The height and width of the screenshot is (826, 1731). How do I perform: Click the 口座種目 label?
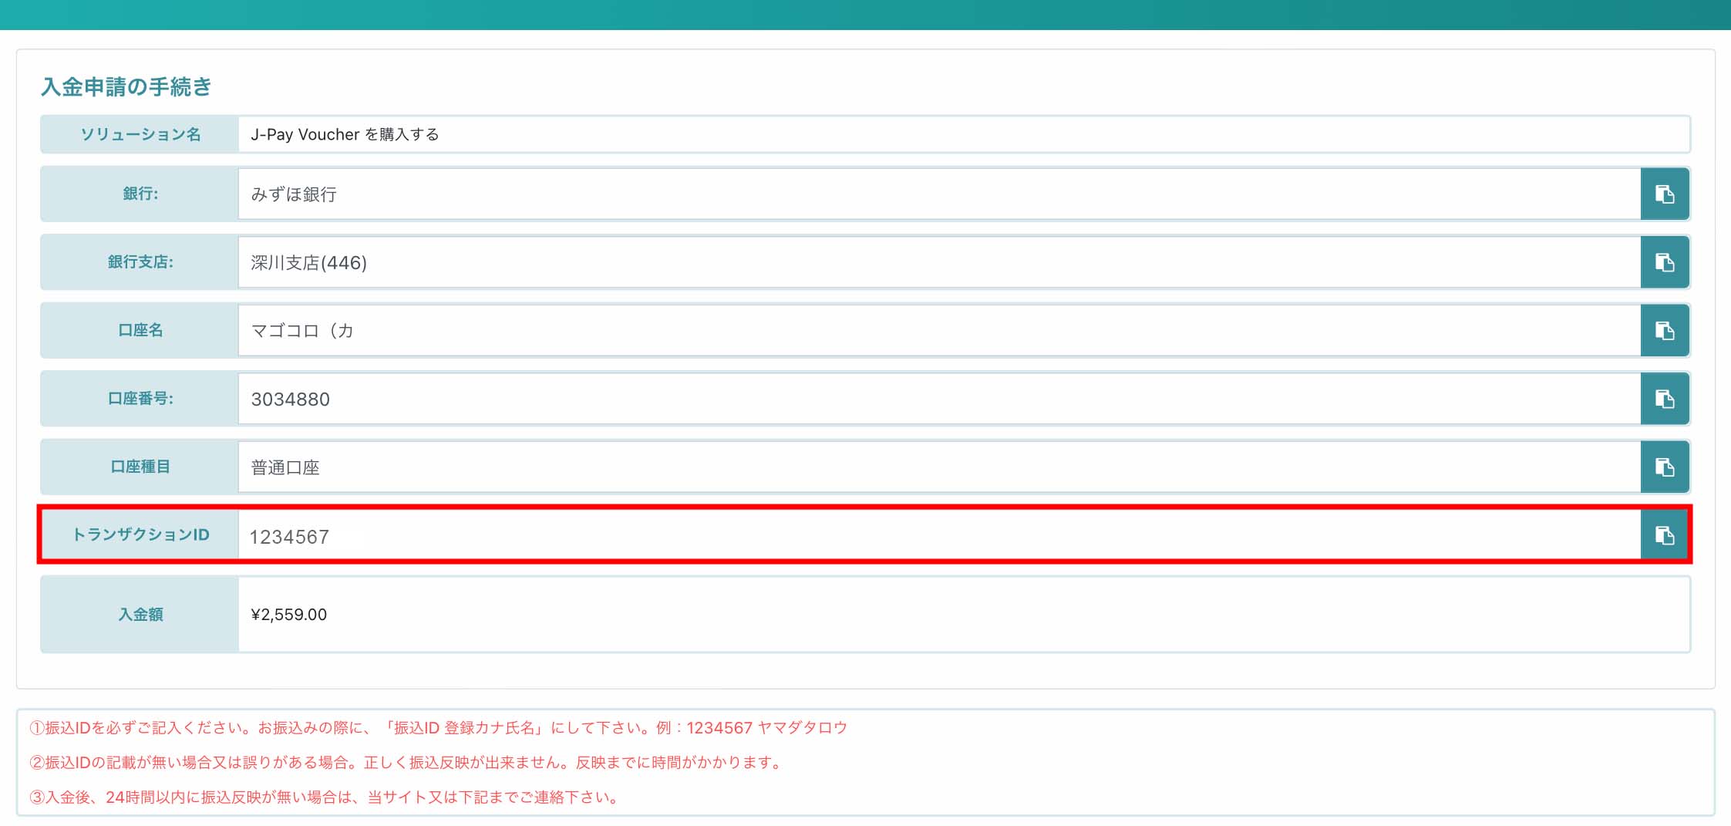tap(140, 467)
